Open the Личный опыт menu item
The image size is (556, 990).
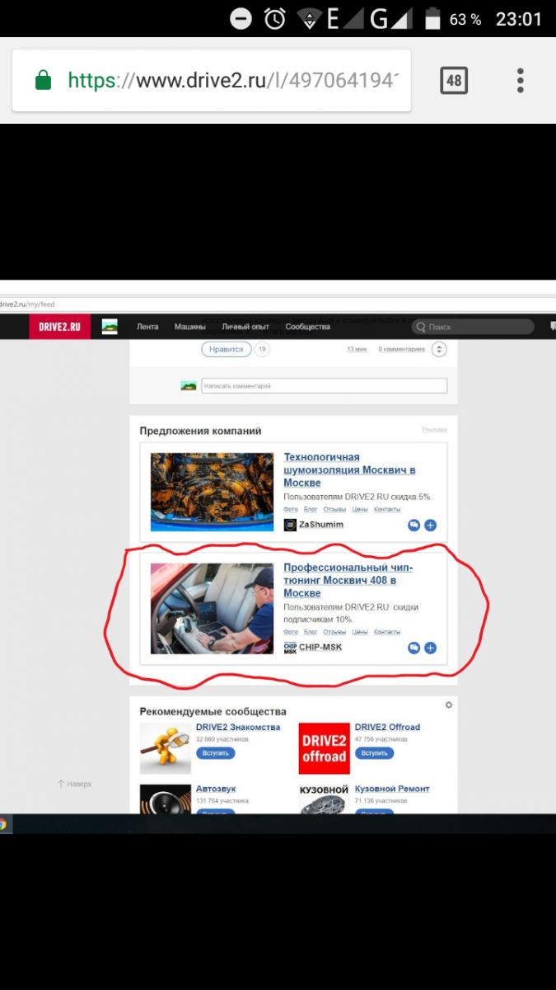pyautogui.click(x=245, y=327)
